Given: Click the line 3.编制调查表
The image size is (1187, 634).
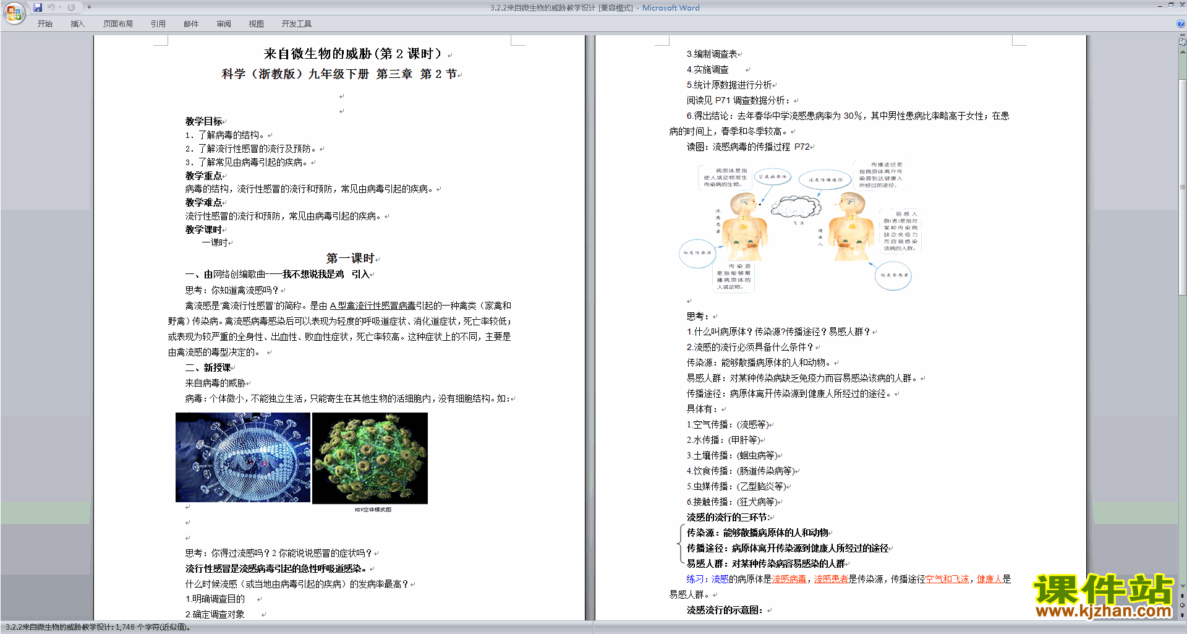Looking at the screenshot, I should tap(712, 54).
